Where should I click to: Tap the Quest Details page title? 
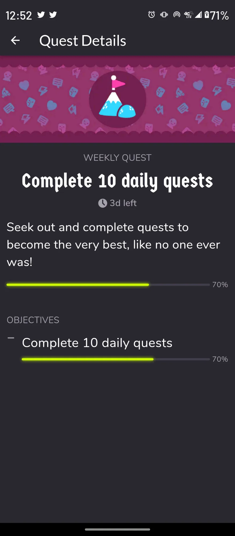(82, 41)
